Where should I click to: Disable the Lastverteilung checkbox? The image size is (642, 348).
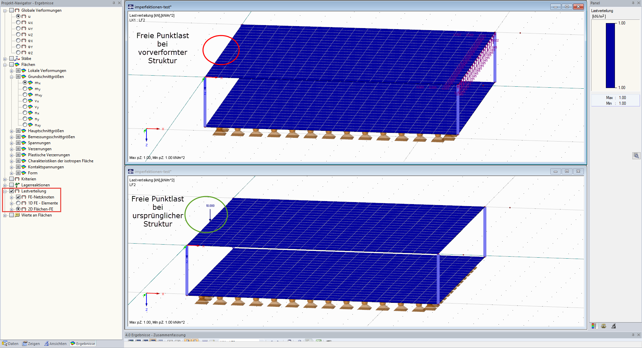pyautogui.click(x=12, y=191)
